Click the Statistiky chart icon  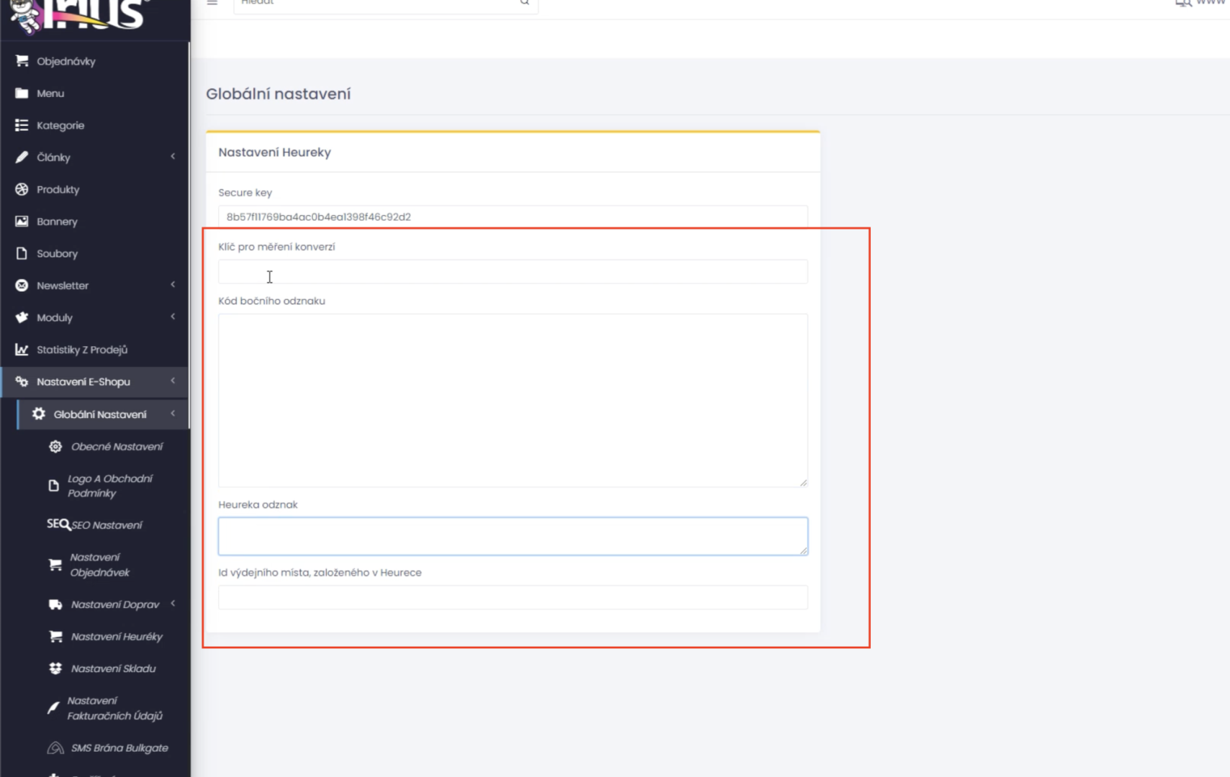(x=22, y=350)
